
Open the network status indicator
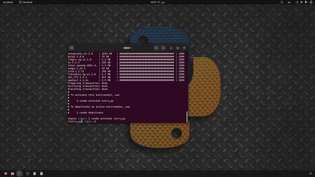pyautogui.click(x=297, y=2)
